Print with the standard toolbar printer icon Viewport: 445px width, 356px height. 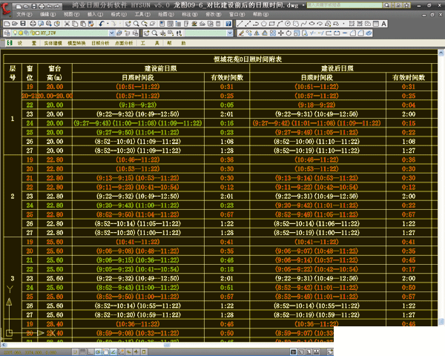(x=33, y=24)
